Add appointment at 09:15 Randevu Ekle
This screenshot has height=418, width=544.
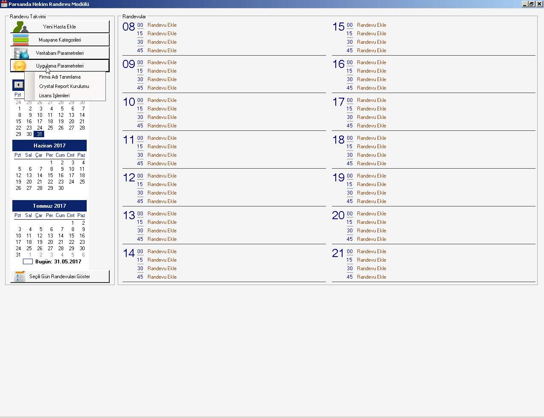pyautogui.click(x=162, y=71)
